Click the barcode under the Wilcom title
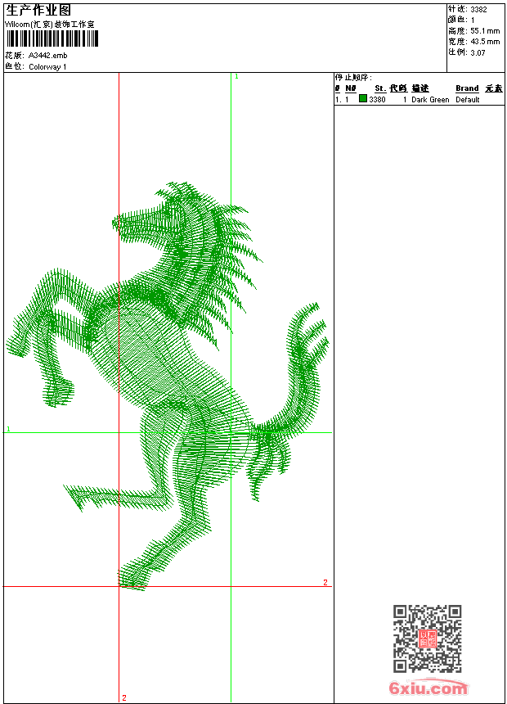 (52, 39)
